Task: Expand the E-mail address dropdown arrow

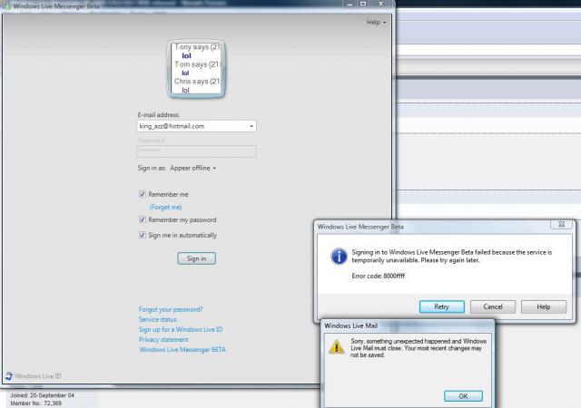Action: (x=251, y=126)
